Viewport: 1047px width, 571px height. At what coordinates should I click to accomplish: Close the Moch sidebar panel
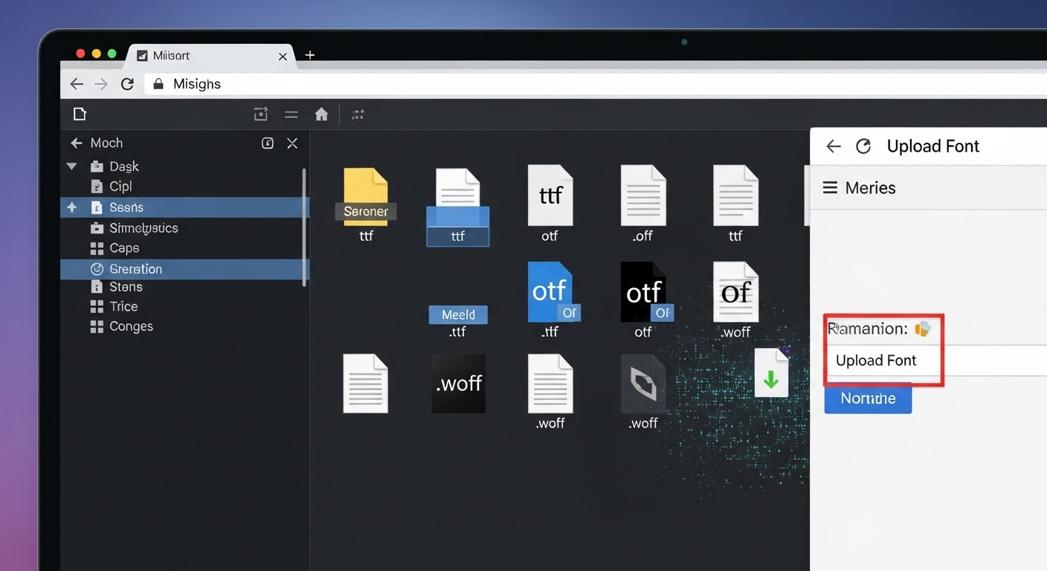coord(292,143)
